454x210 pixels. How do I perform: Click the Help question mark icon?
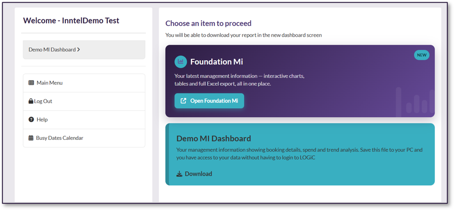click(31, 120)
